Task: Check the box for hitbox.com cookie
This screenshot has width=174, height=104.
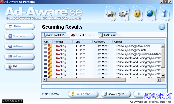Action: point(46,46)
